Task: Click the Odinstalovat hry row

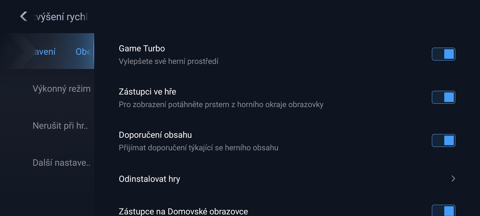Action: click(149, 179)
